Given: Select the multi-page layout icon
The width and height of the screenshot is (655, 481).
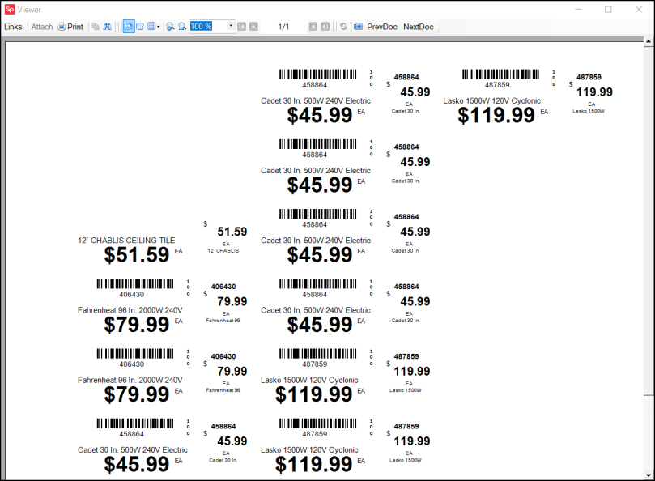Looking at the screenshot, I should (151, 27).
